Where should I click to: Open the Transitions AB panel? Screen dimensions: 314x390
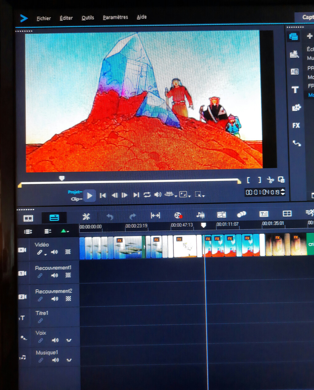(295, 72)
